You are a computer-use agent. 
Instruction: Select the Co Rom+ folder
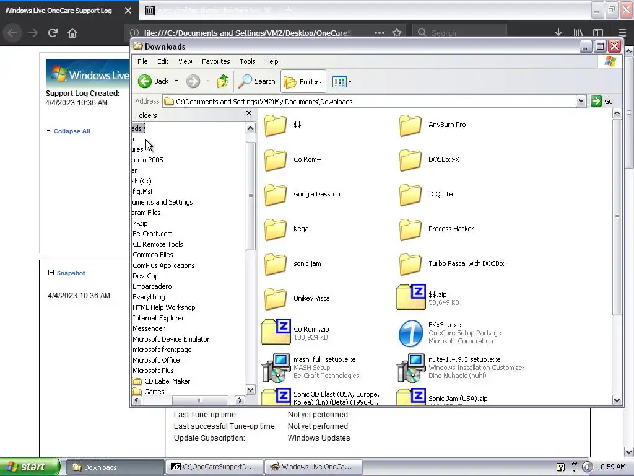click(x=293, y=159)
